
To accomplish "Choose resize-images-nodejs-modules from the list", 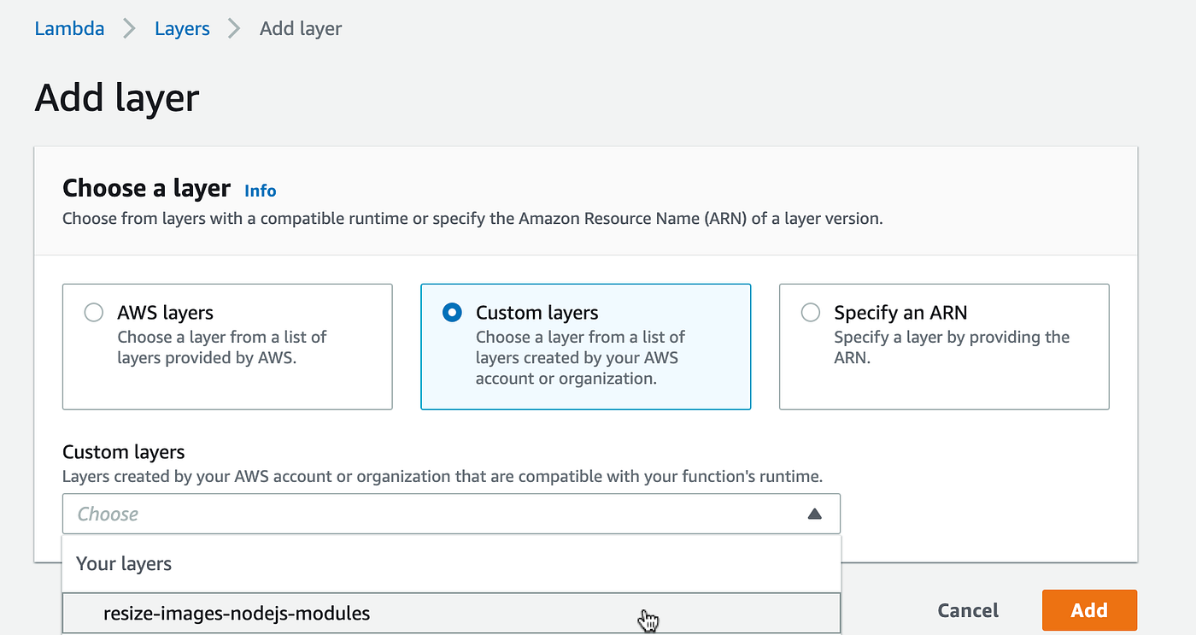I will pyautogui.click(x=237, y=613).
